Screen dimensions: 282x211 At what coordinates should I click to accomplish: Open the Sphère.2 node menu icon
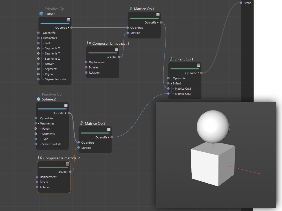point(66,105)
